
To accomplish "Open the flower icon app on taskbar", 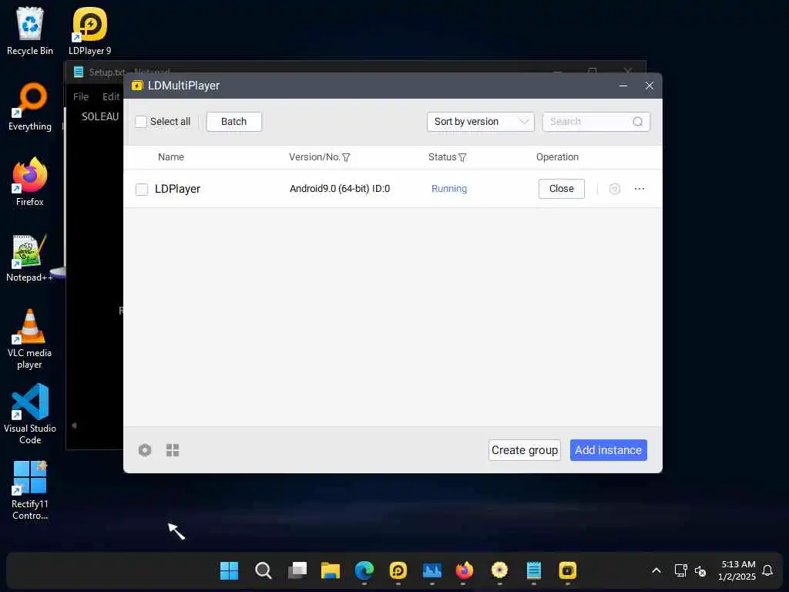I will tap(499, 570).
